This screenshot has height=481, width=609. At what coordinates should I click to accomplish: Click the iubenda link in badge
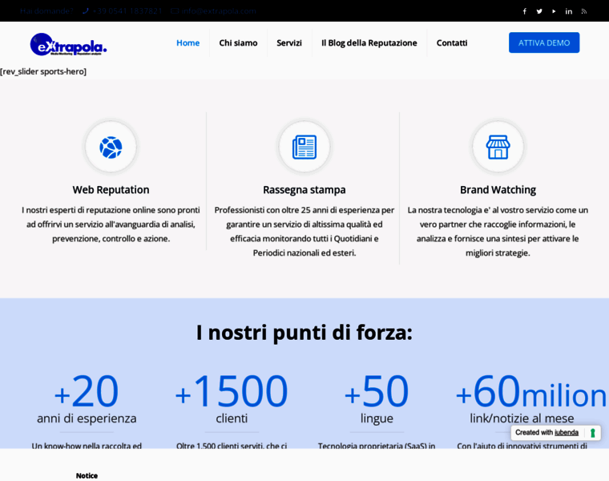(567, 432)
